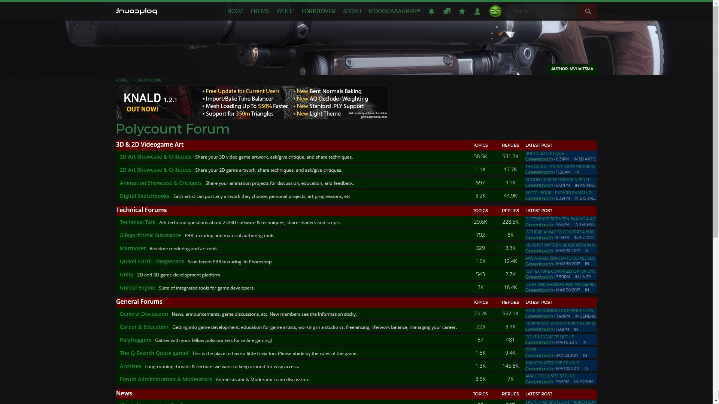The height and width of the screenshot is (404, 719).
Task: Open the notifications bell icon
Action: [431, 11]
